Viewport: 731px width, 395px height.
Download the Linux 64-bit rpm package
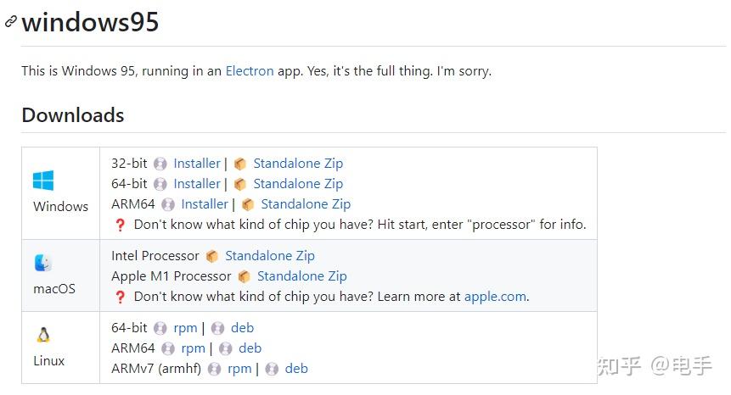[185, 328]
